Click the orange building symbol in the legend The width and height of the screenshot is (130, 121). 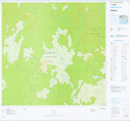111,44
